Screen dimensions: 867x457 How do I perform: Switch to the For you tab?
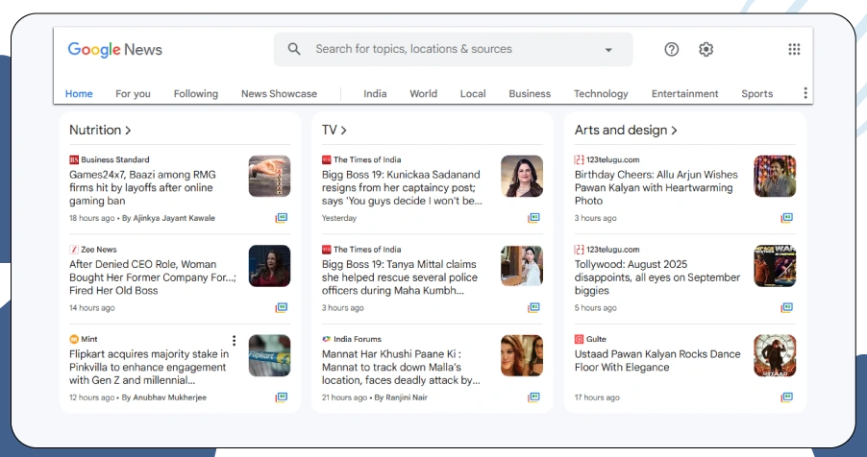(133, 93)
